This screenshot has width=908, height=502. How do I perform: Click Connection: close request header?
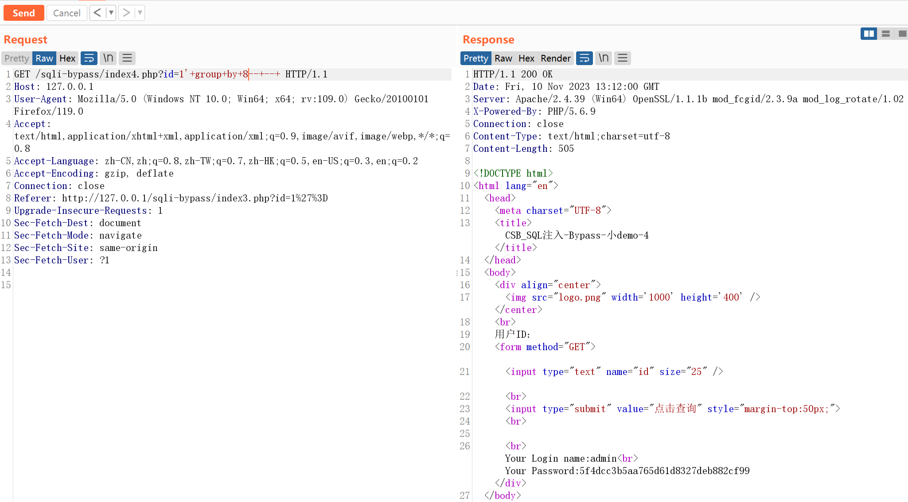[x=59, y=185]
